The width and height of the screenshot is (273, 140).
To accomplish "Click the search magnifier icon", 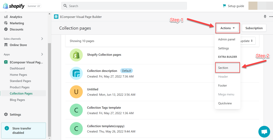I will pos(65,6).
